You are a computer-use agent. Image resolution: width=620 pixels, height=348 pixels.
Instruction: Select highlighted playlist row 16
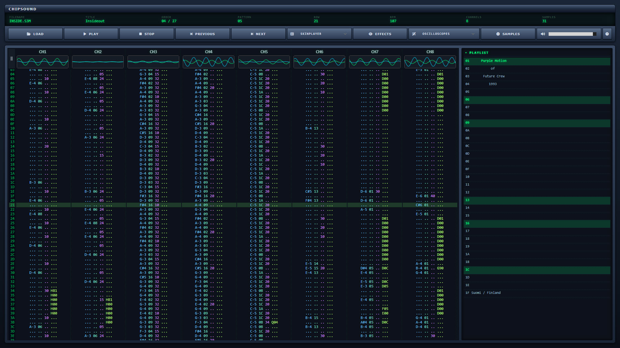(x=537, y=223)
